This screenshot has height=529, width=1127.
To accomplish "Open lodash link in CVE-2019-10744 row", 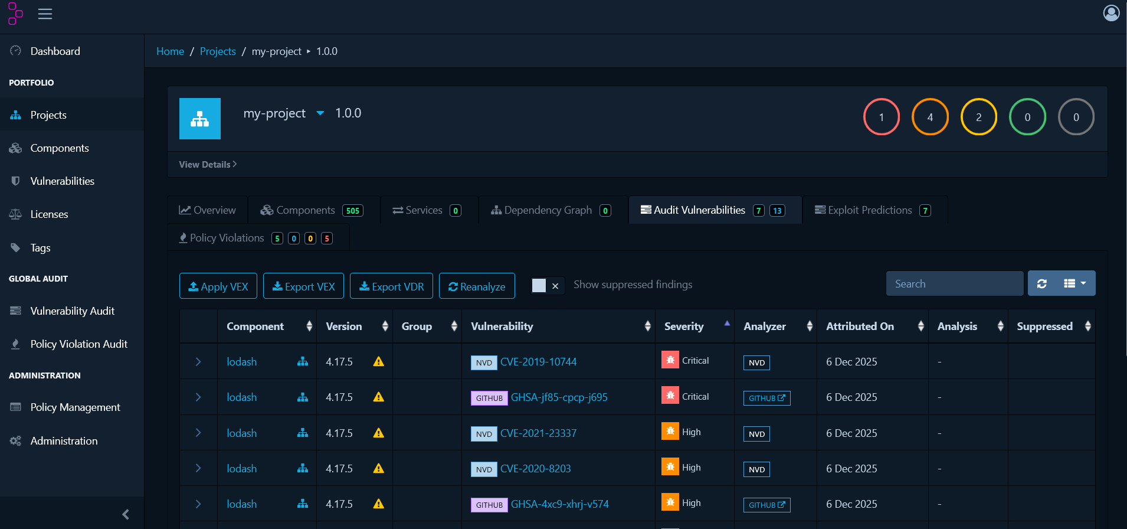I will 242,362.
